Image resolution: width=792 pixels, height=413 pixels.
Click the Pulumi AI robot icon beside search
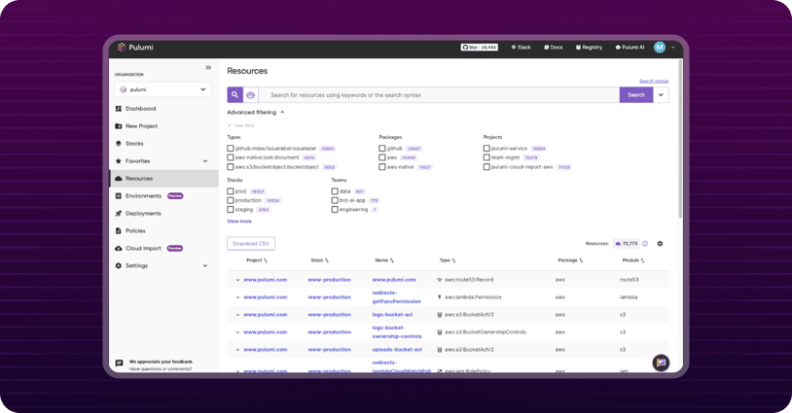pyautogui.click(x=250, y=95)
